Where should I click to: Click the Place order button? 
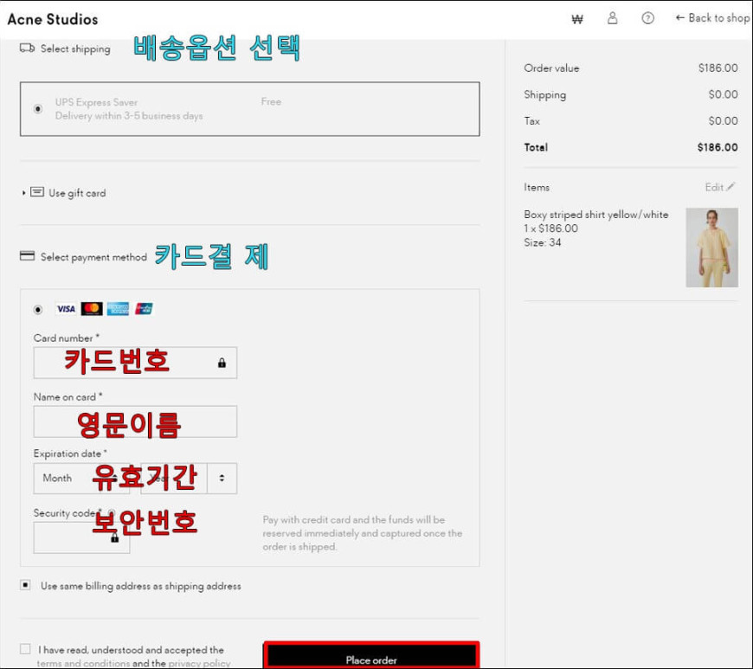(371, 656)
